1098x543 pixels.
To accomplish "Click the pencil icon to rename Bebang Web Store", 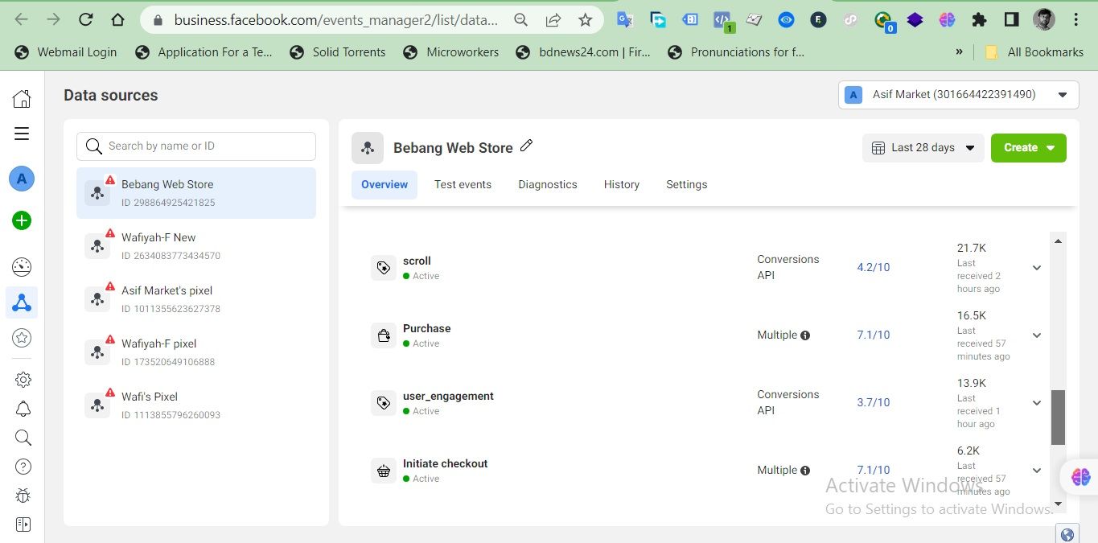I will click(x=527, y=146).
